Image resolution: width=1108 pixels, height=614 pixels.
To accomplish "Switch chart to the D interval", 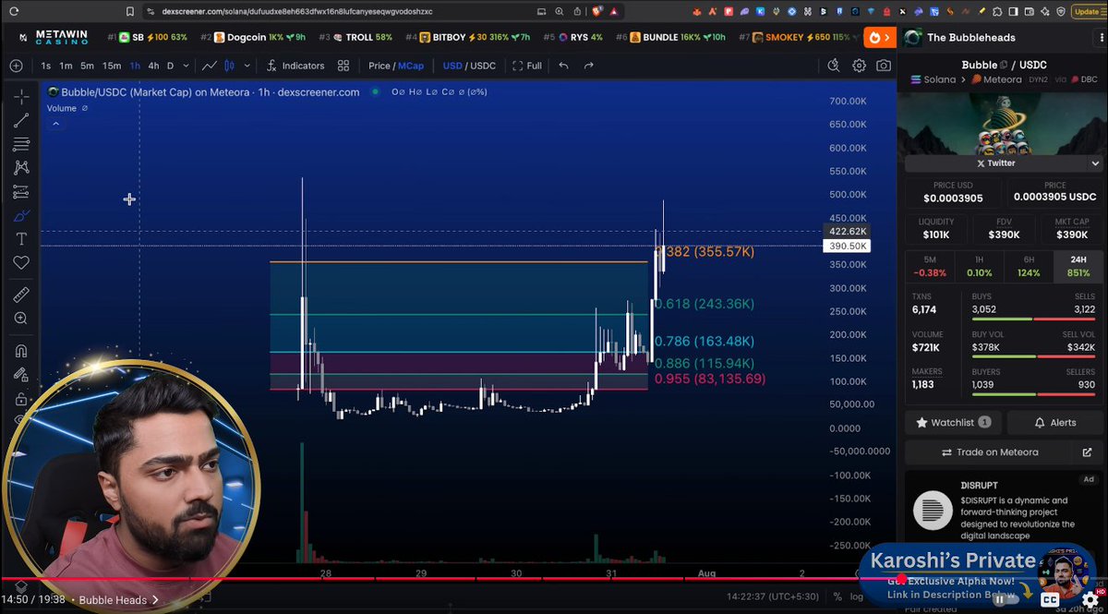I will point(170,66).
